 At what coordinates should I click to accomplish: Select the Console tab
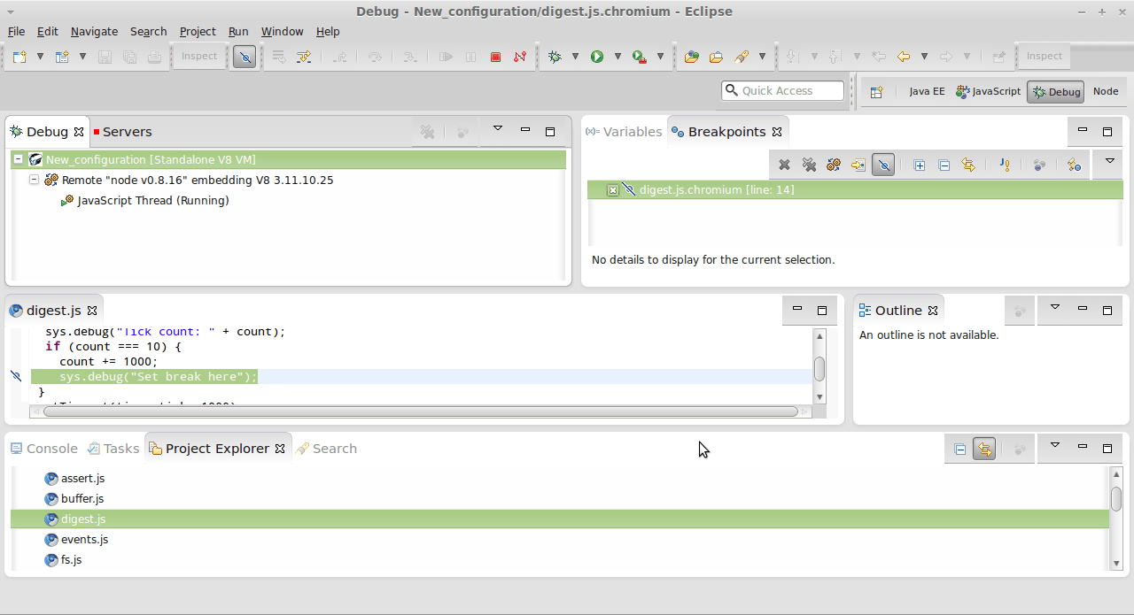pos(44,449)
